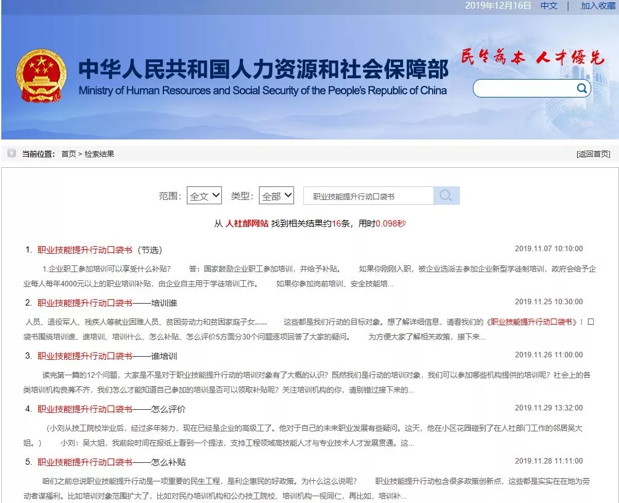The width and height of the screenshot is (619, 503).
Task: Click the 返回首页 link
Action: tap(593, 154)
